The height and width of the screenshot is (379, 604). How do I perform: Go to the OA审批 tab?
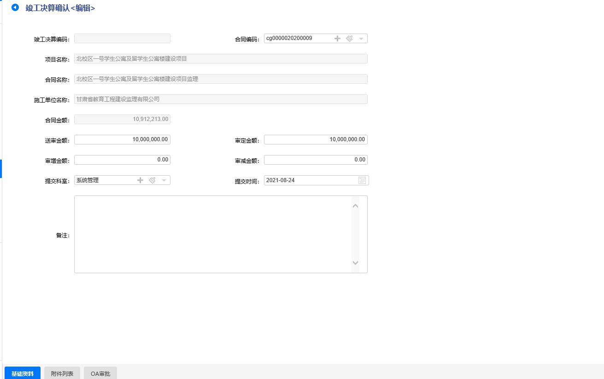click(x=100, y=373)
